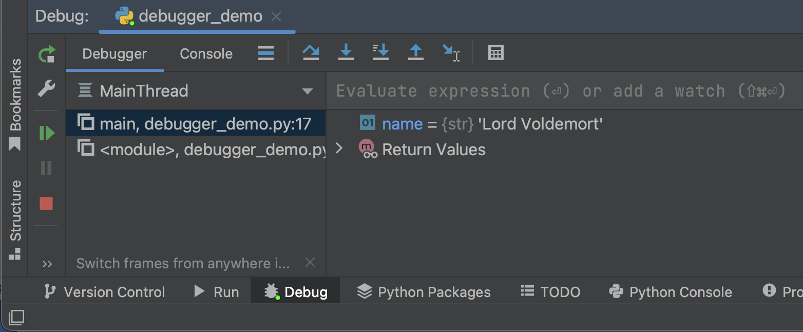Resume program execution
This screenshot has width=803, height=332.
[x=47, y=133]
